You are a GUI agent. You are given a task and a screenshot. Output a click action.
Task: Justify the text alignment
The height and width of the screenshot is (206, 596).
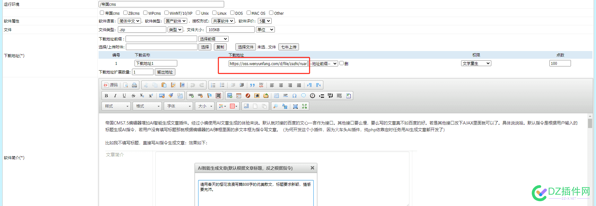(x=299, y=85)
